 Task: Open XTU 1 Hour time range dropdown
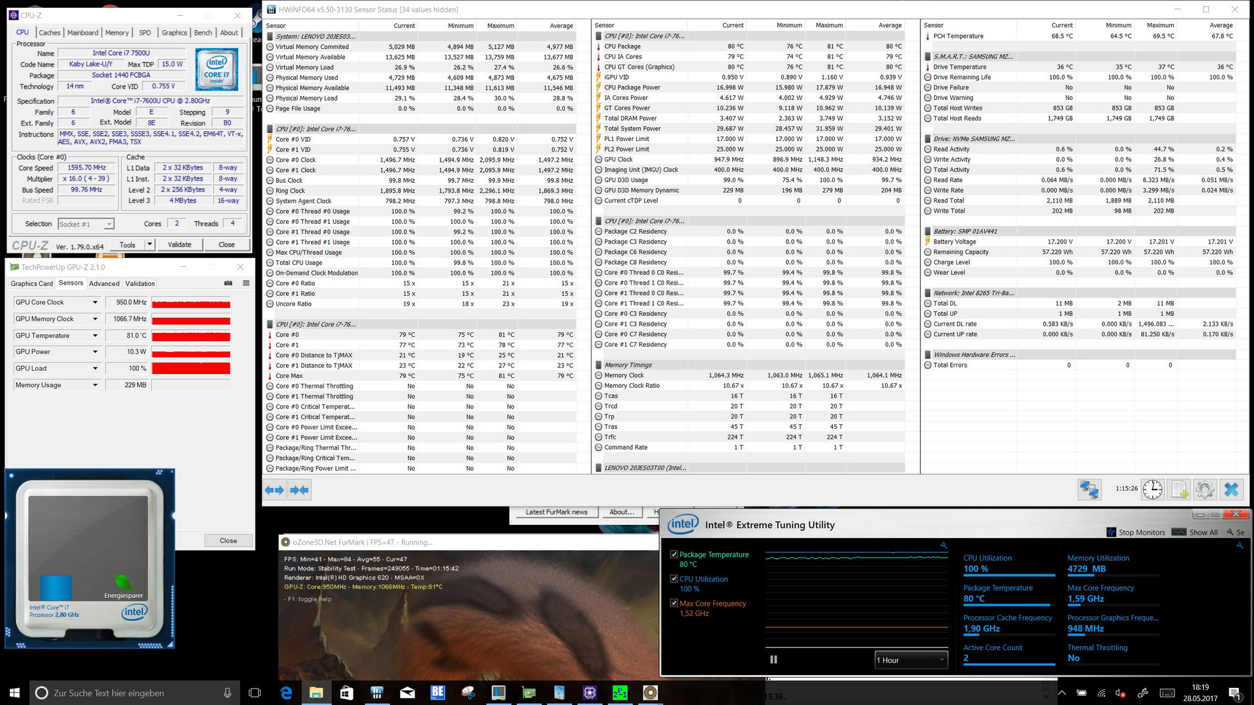911,660
